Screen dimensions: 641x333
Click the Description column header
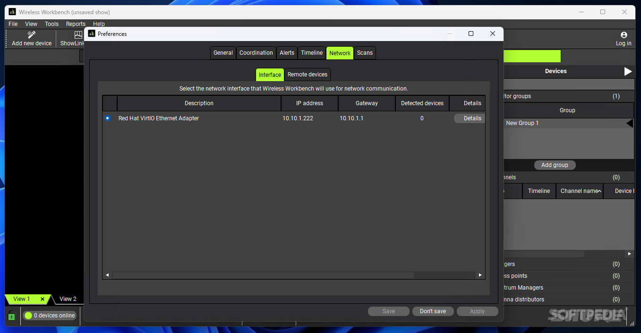point(199,103)
